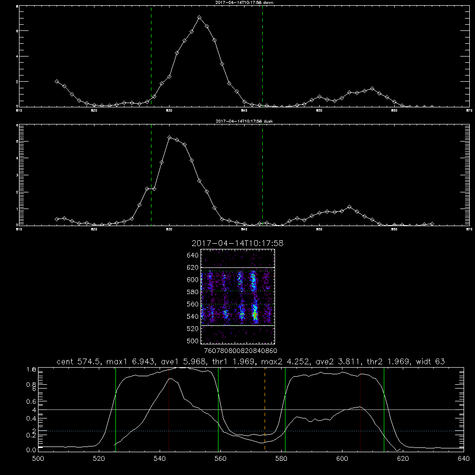
Task: Click the 600 label on bottom plot x-axis
Action: pyautogui.click(x=342, y=459)
